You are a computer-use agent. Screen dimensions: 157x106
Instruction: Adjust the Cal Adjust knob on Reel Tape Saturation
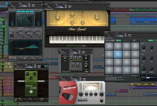coord(102,101)
